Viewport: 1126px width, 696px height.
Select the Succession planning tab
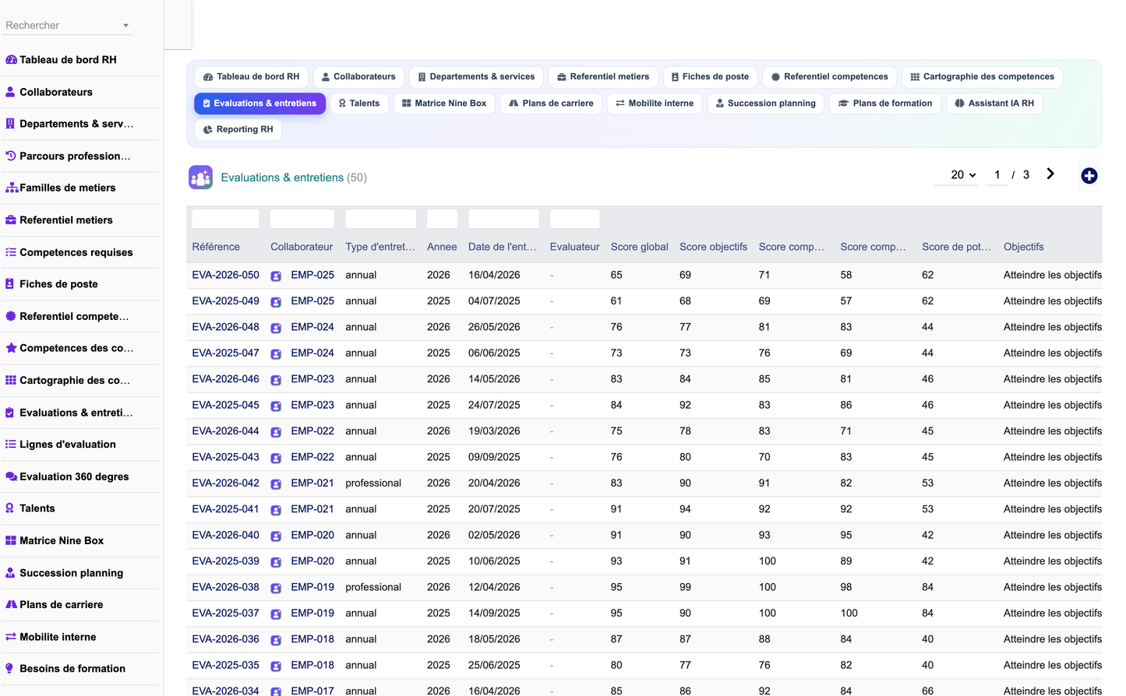tap(766, 104)
